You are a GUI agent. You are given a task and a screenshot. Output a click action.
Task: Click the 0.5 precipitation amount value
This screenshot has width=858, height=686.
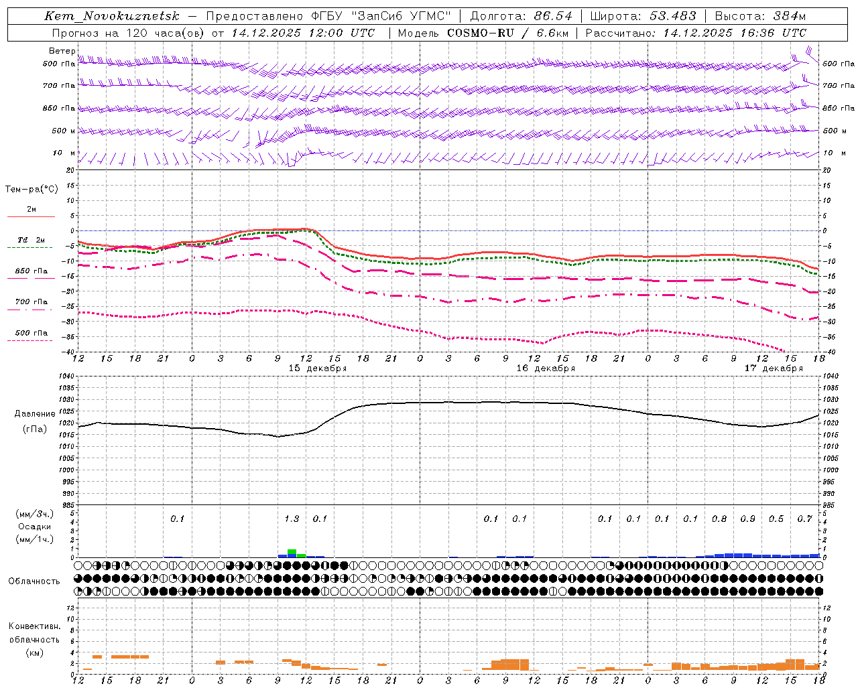[776, 519]
